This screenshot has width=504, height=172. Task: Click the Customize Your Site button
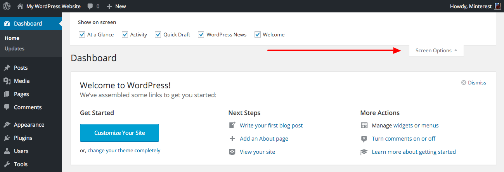(x=120, y=133)
